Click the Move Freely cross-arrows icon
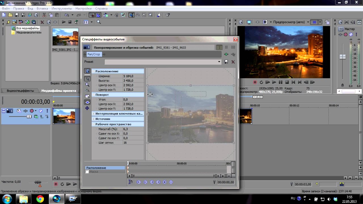Image resolution: width=363 pixels, height=204 pixels. 87,108
